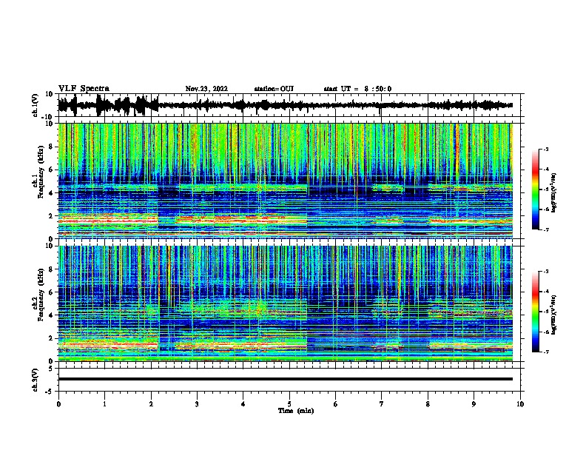Click the flat ch.3 black line trace
The width and height of the screenshot is (586, 453).
coord(285,379)
